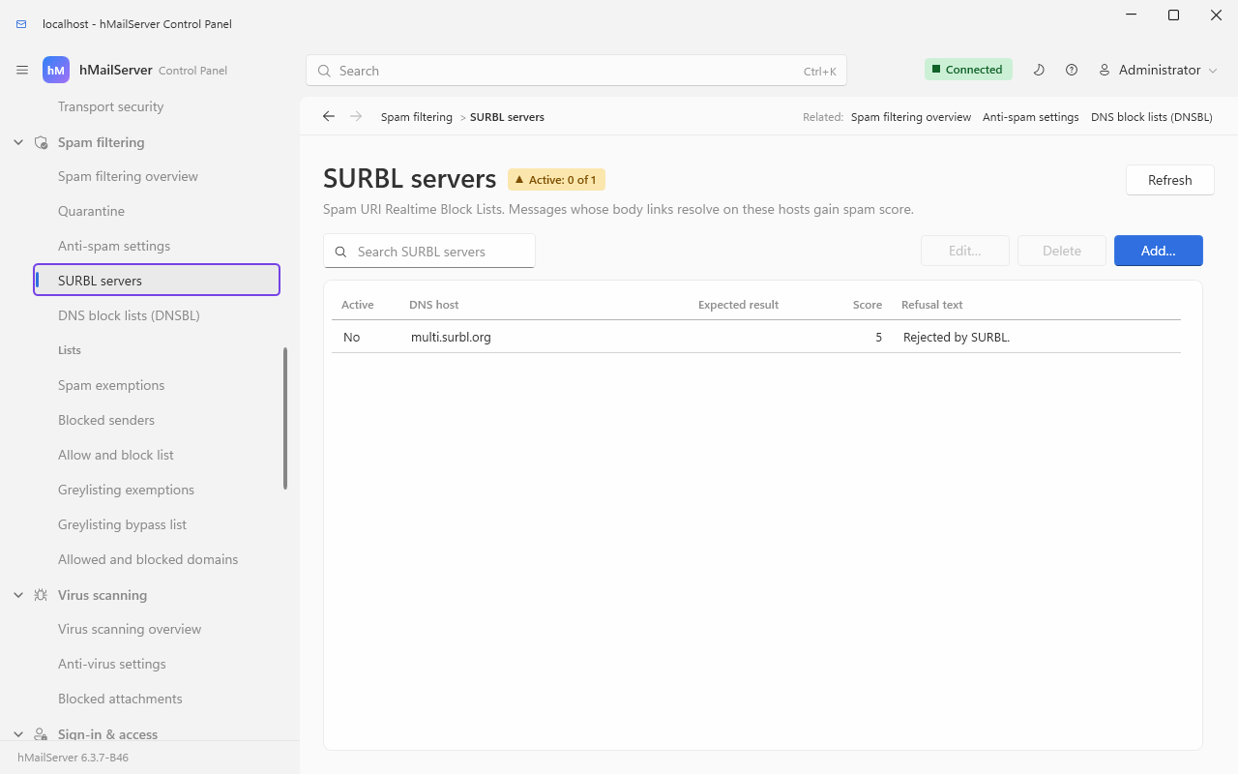
Task: Select the multi.surbl.org row
Action: (x=756, y=338)
